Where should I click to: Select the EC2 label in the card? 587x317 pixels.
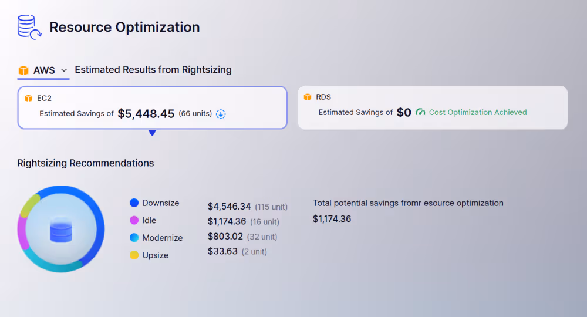pos(44,98)
